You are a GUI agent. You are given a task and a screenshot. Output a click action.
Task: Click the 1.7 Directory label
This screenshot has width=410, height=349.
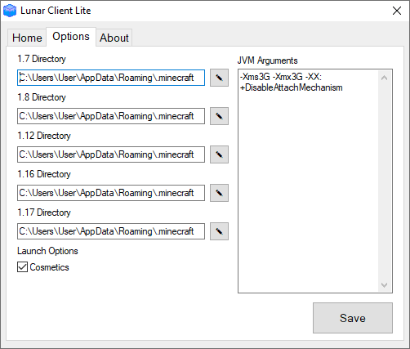[42, 59]
